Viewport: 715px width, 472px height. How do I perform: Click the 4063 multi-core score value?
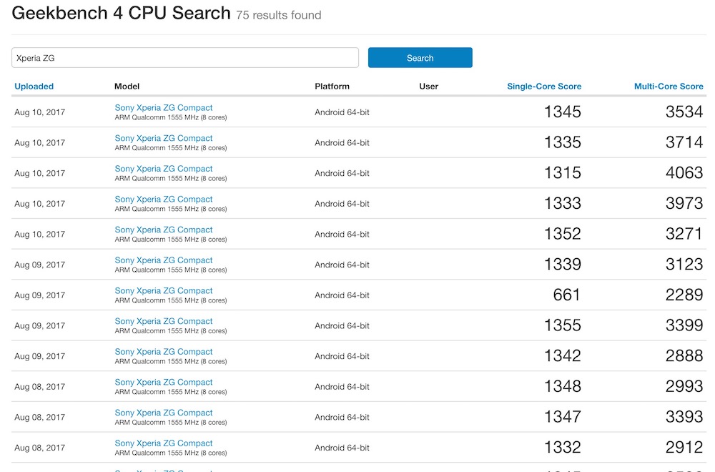pyautogui.click(x=684, y=173)
